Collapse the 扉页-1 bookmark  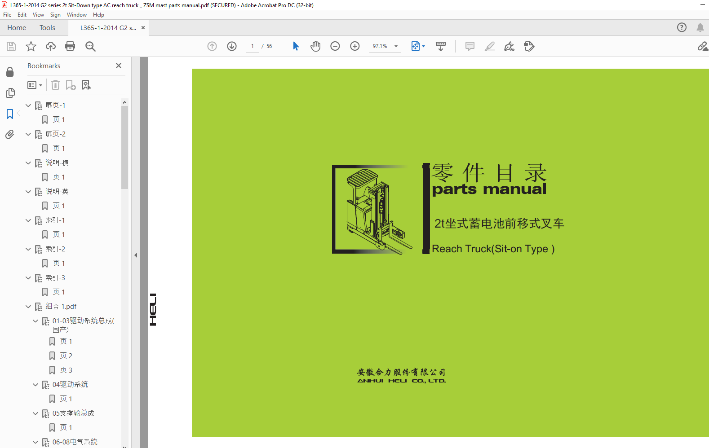(28, 105)
